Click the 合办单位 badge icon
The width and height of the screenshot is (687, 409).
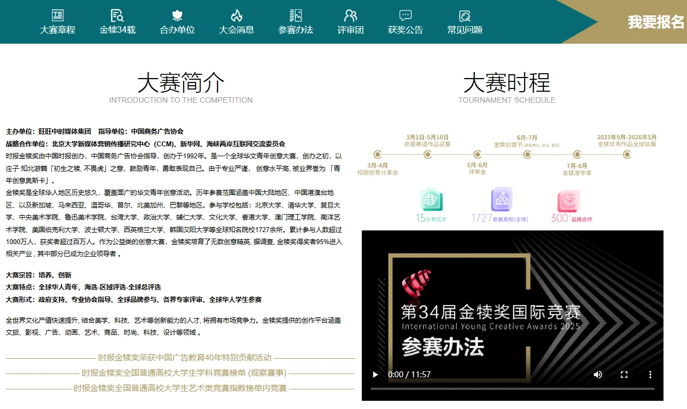[x=176, y=16]
